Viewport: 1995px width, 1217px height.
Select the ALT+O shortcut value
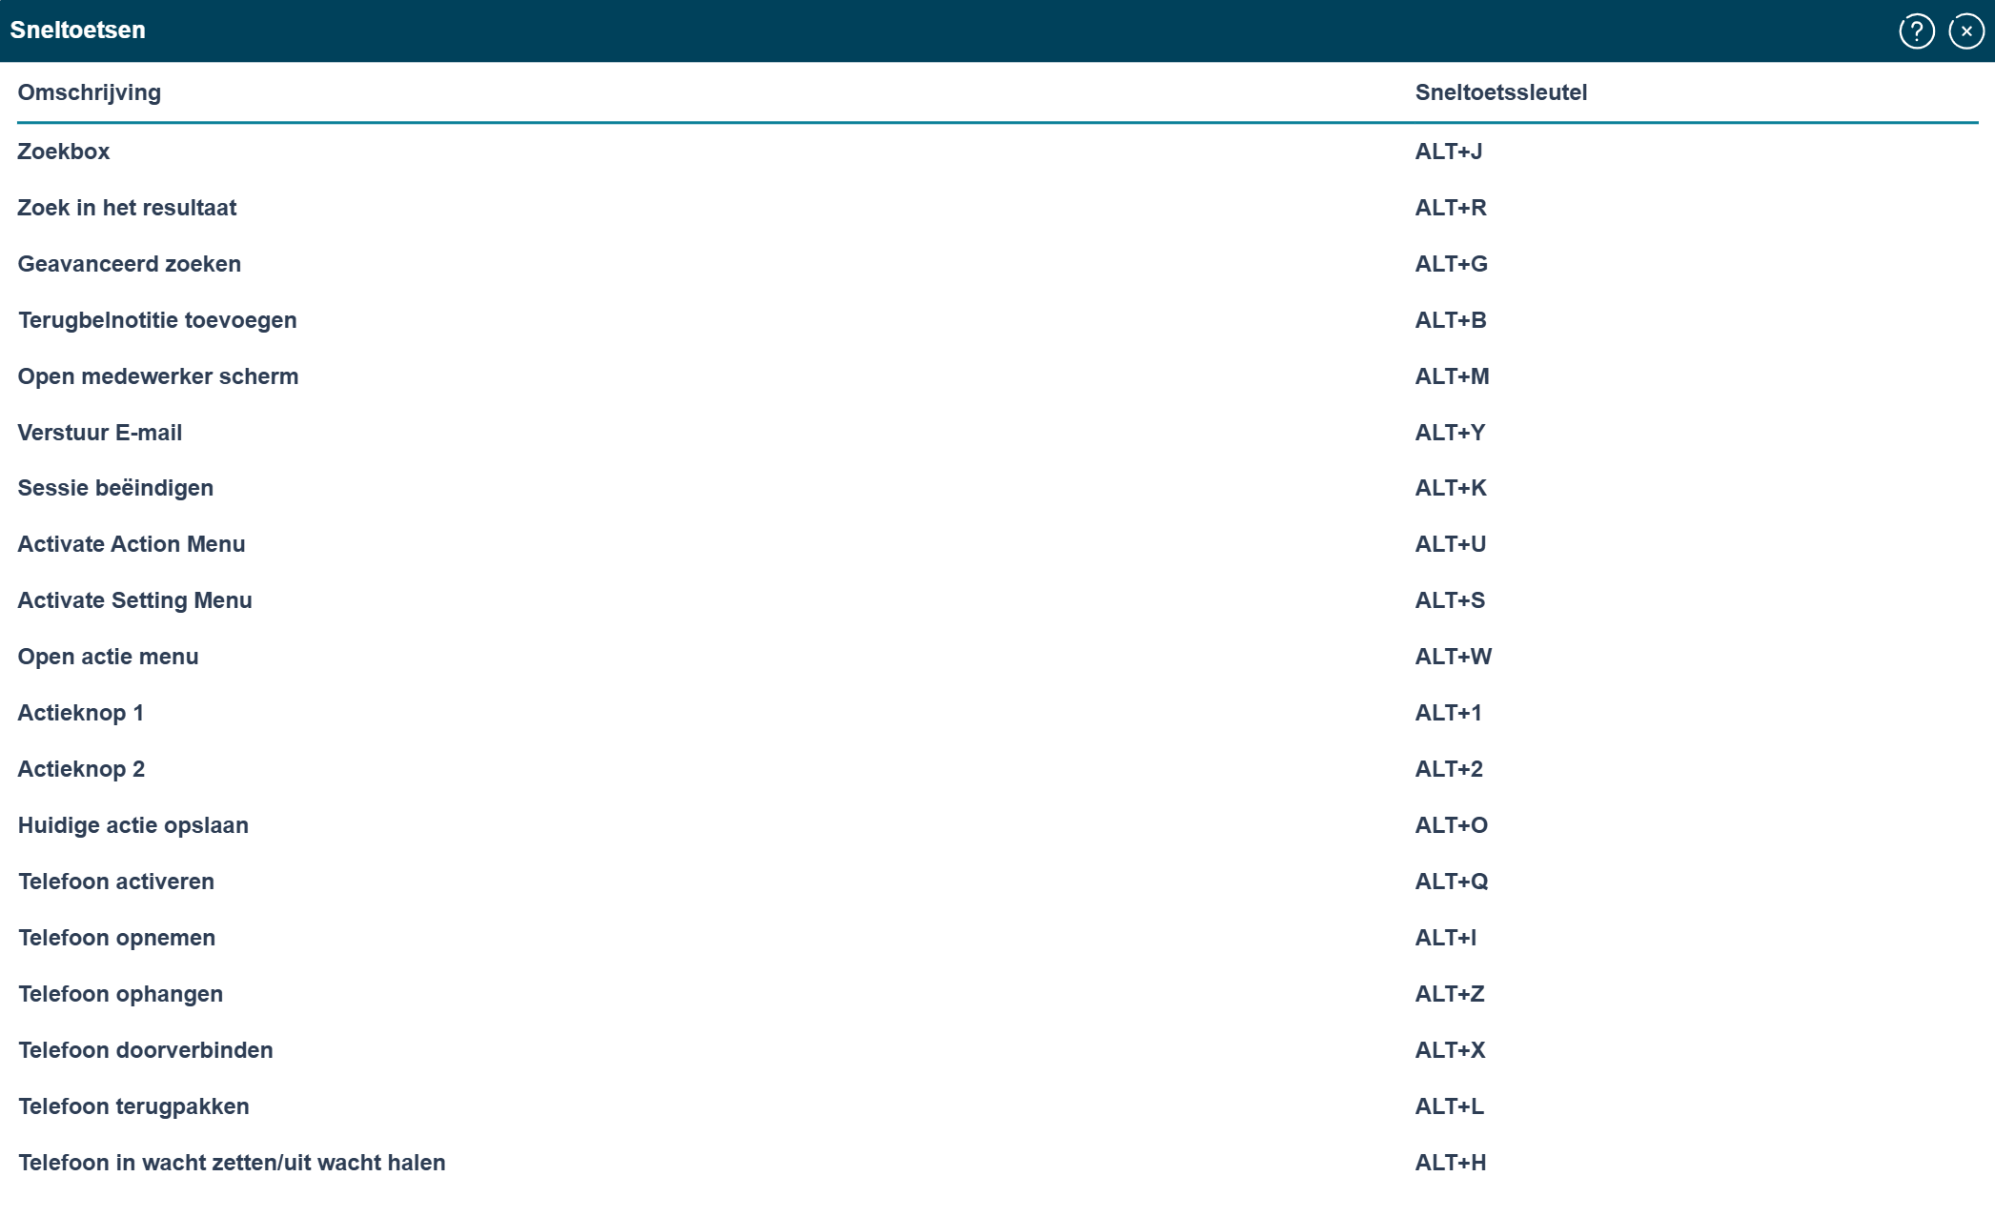[1451, 825]
